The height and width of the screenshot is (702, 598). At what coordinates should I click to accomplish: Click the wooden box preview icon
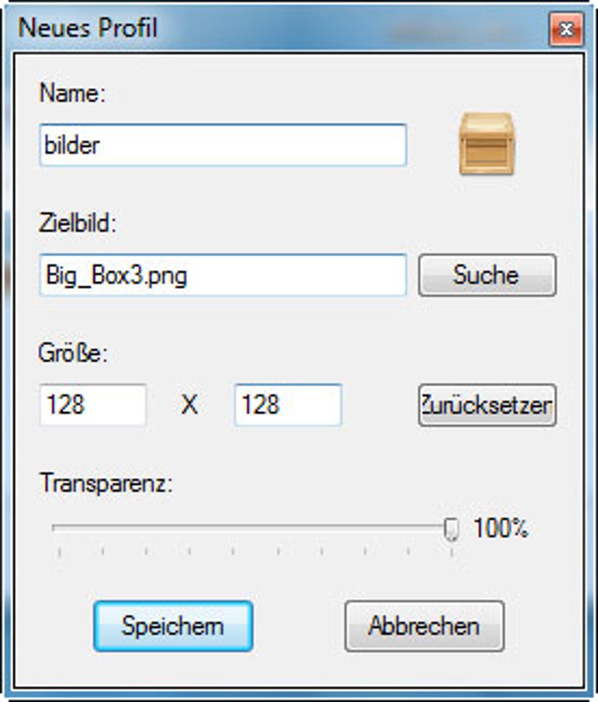[x=486, y=144]
